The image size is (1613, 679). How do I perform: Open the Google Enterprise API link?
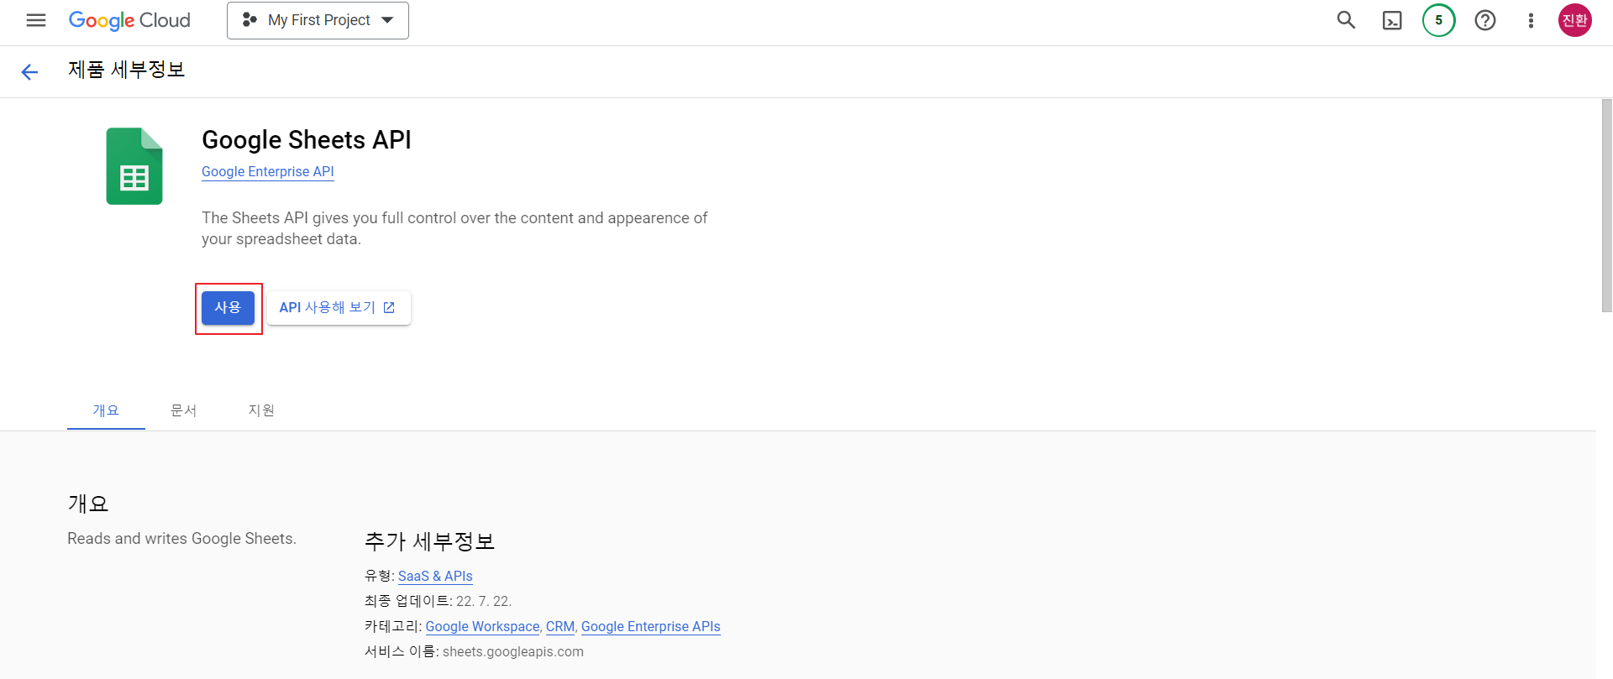268,171
